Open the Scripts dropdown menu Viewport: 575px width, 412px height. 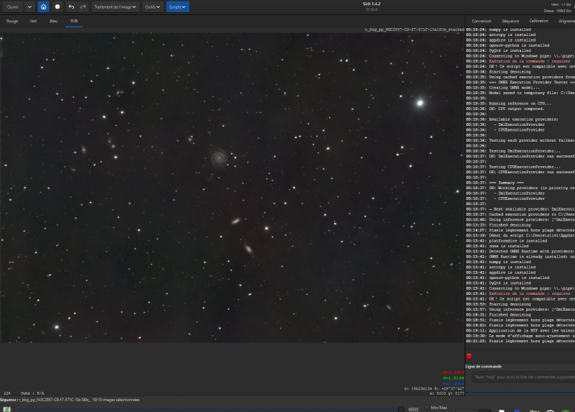tap(178, 6)
